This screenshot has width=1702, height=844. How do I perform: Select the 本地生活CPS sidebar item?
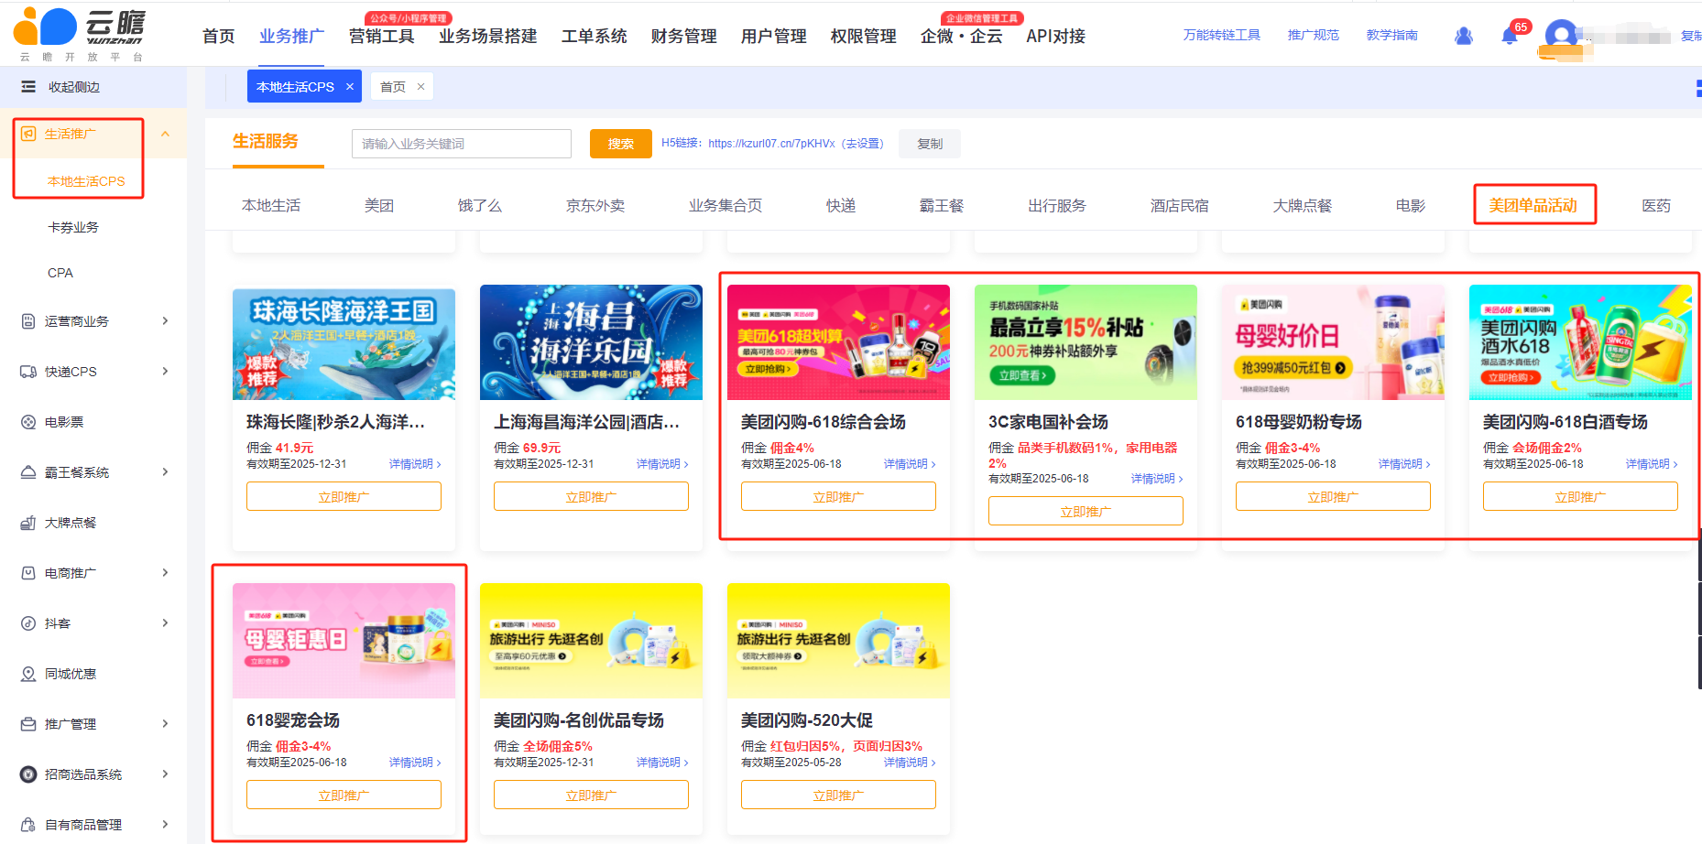point(86,181)
